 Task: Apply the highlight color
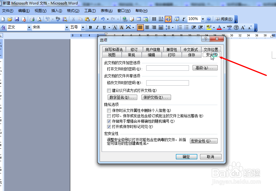[209, 27]
